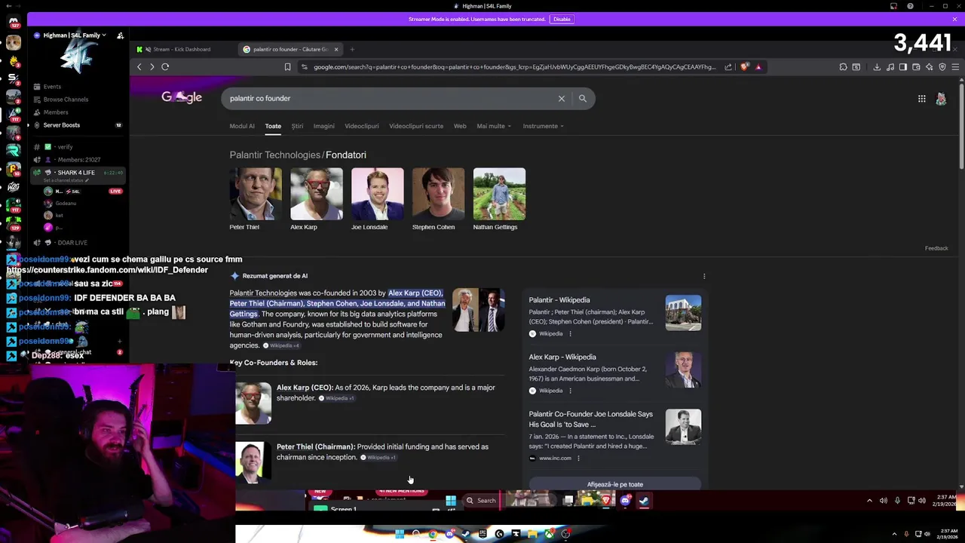Clear the Google search box
The height and width of the screenshot is (543, 965).
tap(562, 98)
